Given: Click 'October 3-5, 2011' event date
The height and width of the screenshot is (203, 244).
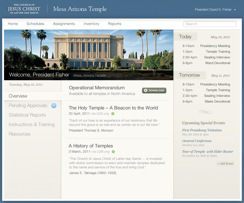Looking at the screenshot, I should coord(193,145).
